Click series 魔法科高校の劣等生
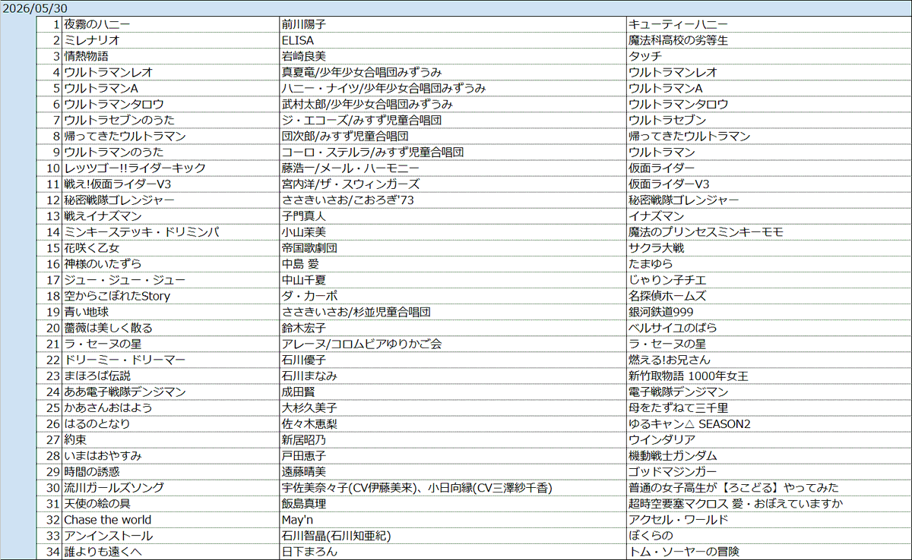Image resolution: width=912 pixels, height=560 pixels. [679, 40]
